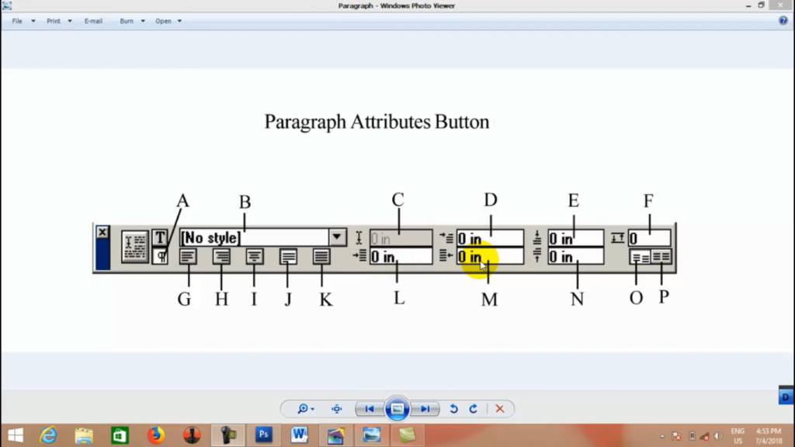
Task: Open the Windows Store taskbar icon
Action: [x=120, y=435]
